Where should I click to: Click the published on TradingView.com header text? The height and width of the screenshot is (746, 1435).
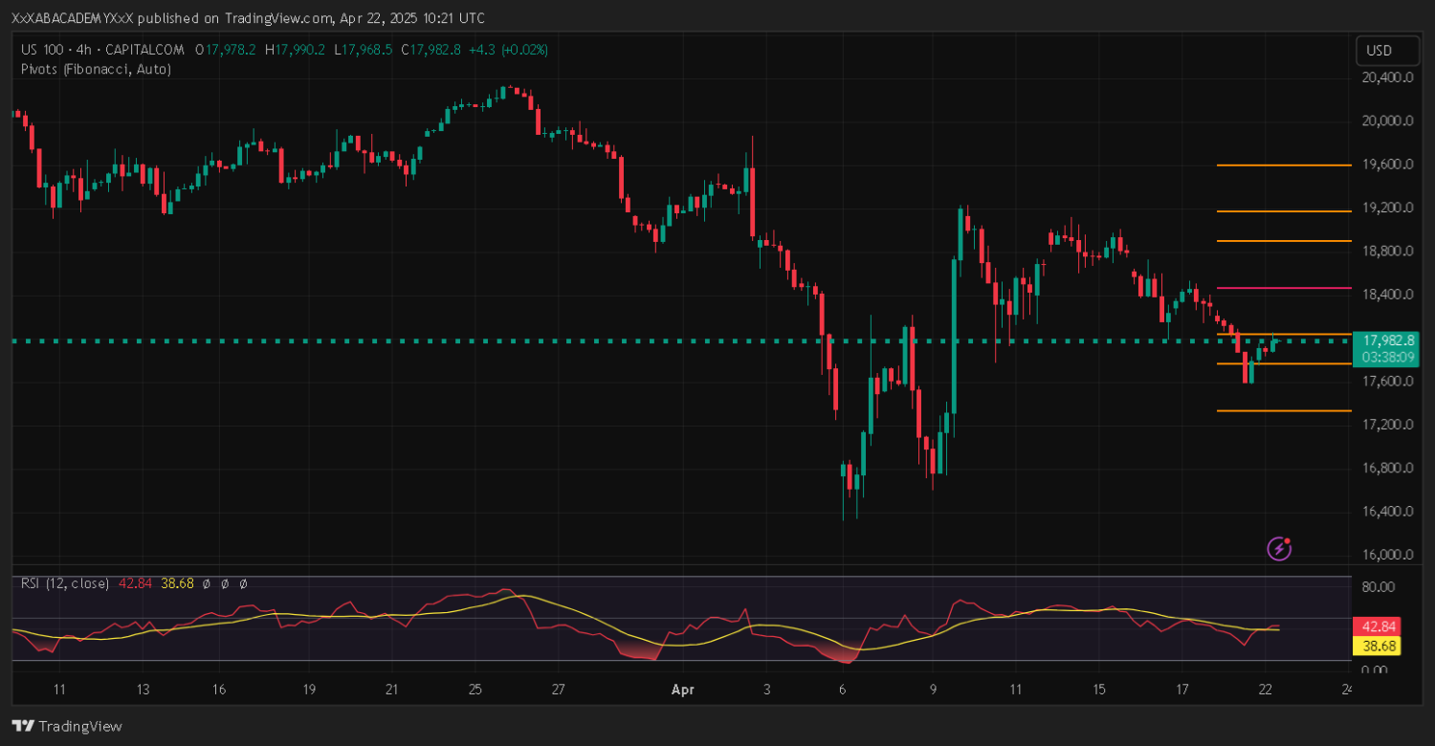click(x=247, y=18)
